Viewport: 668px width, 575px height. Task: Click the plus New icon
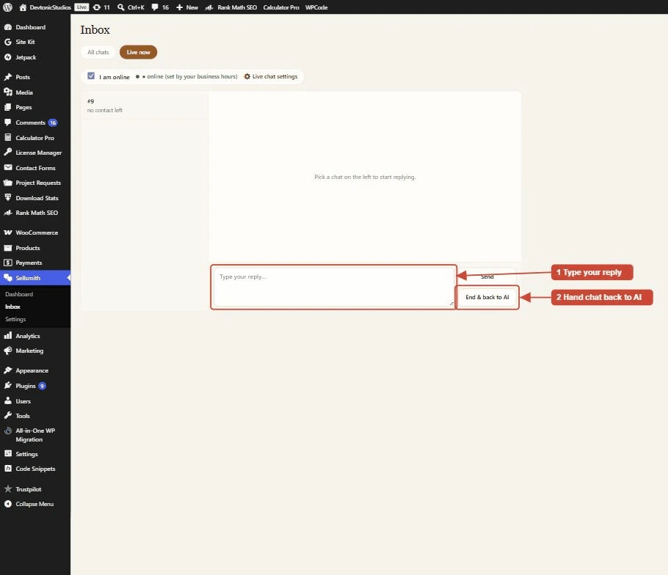[179, 7]
